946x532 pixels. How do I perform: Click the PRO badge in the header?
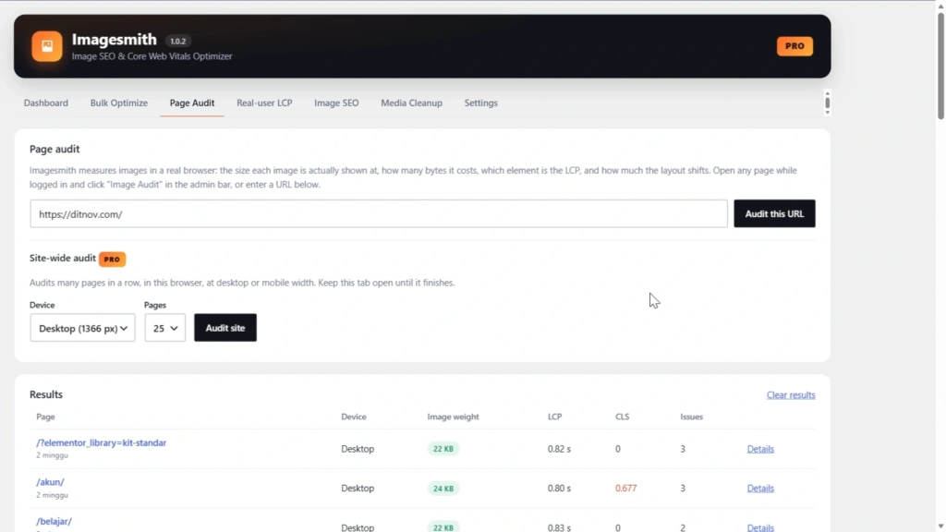click(794, 46)
